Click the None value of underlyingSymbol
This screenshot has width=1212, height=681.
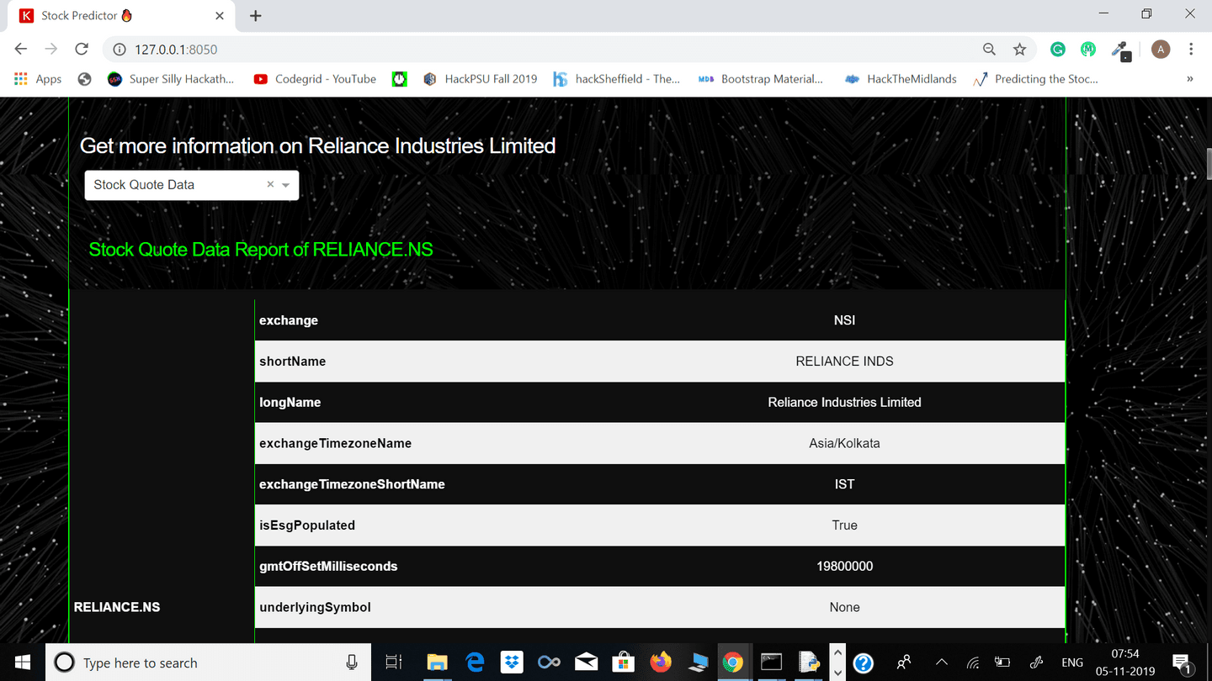pos(844,607)
